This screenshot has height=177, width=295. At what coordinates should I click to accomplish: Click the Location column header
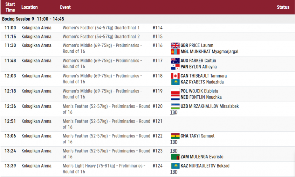tap(29, 7)
